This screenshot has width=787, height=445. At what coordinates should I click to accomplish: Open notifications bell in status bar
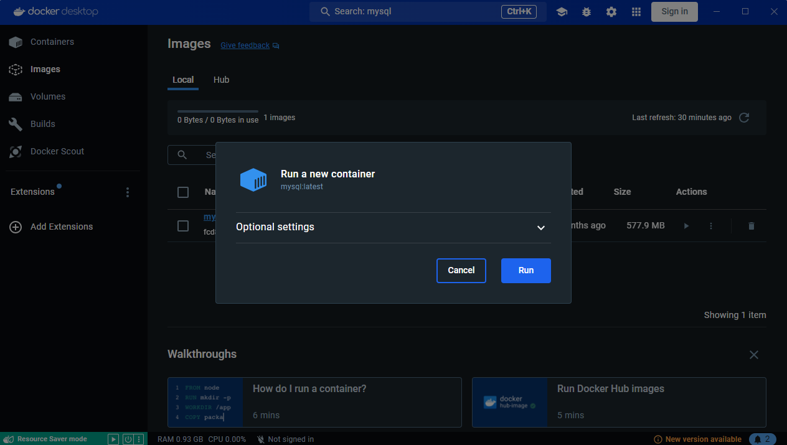pyautogui.click(x=763, y=439)
